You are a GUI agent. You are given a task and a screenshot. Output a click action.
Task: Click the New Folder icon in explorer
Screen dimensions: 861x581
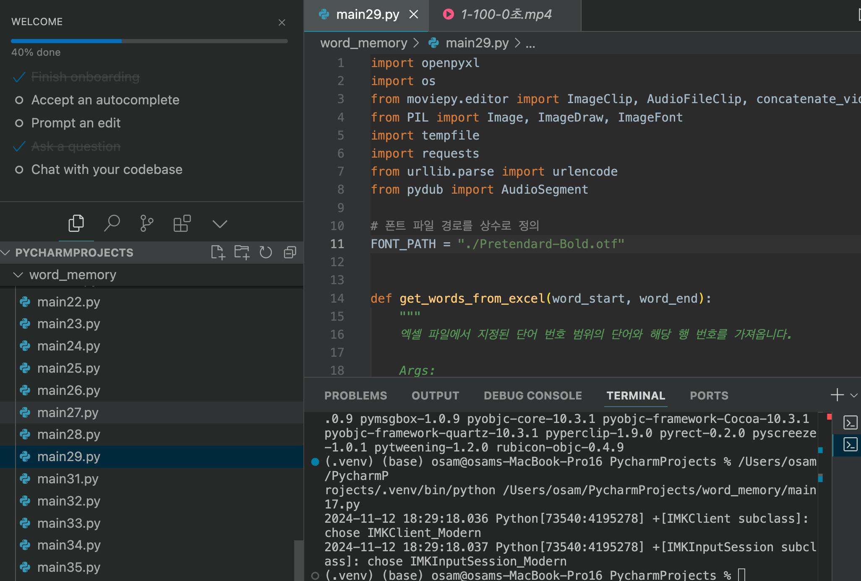242,252
